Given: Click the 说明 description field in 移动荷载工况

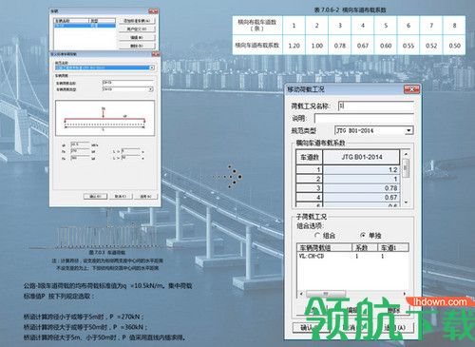Looking at the screenshot, I should pyautogui.click(x=364, y=119).
